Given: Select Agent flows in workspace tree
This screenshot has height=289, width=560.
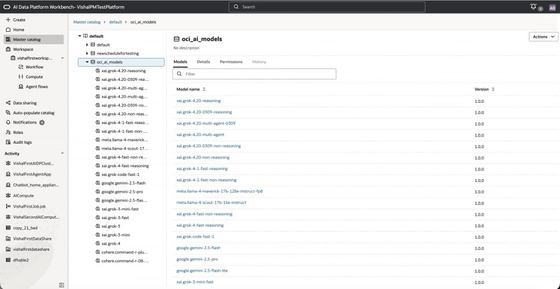Looking at the screenshot, I should [37, 87].
